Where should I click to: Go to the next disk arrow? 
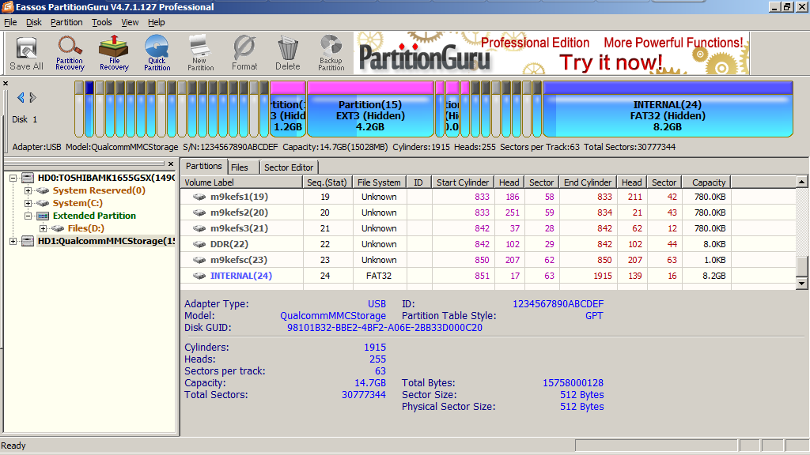32,97
